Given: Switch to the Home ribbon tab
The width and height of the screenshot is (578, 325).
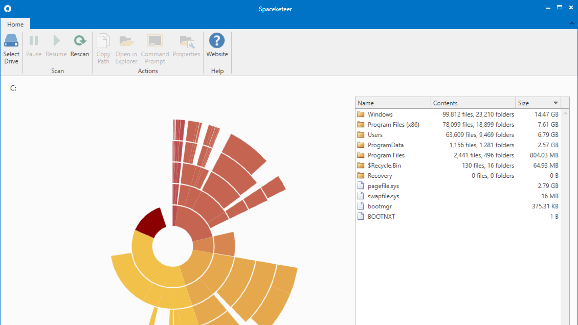Looking at the screenshot, I should click(15, 24).
